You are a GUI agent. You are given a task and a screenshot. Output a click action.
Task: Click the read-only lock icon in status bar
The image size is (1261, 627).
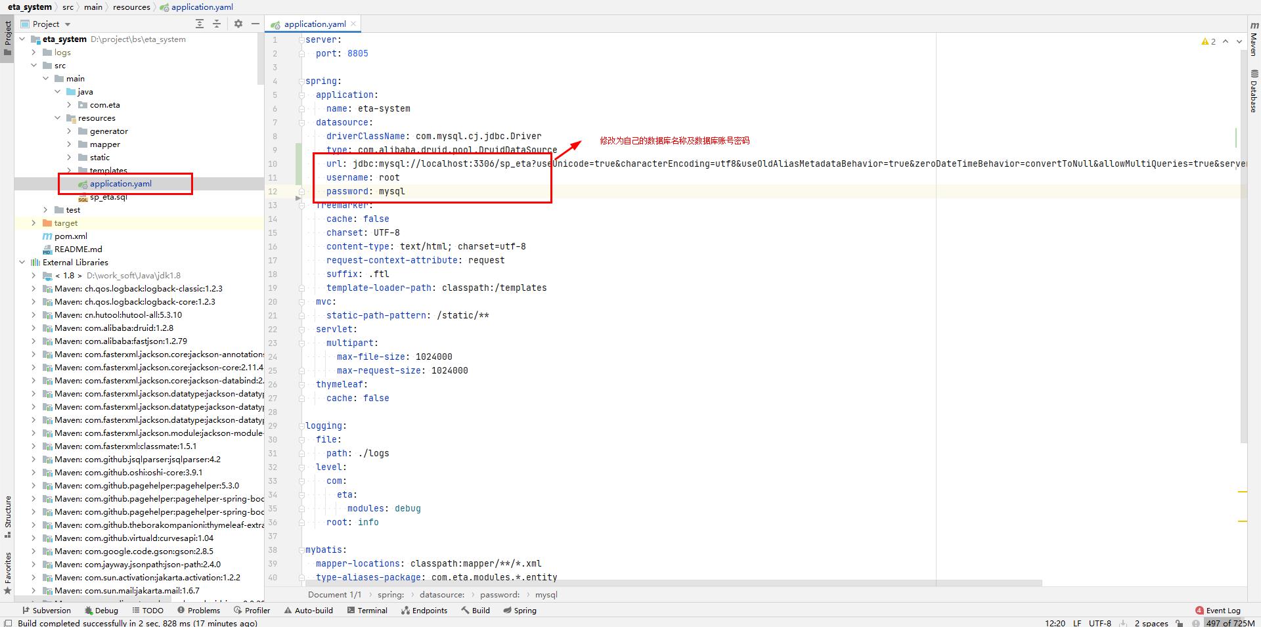[1180, 622]
